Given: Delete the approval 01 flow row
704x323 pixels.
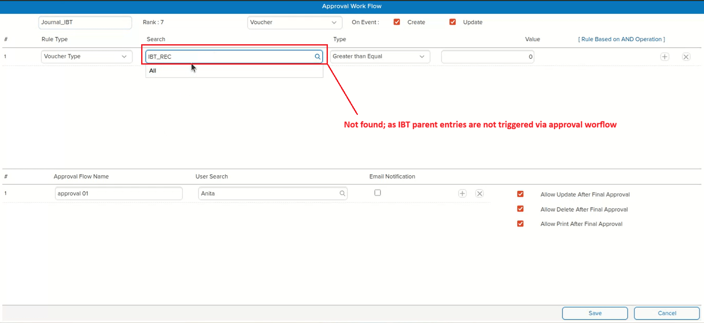Looking at the screenshot, I should coord(479,194).
